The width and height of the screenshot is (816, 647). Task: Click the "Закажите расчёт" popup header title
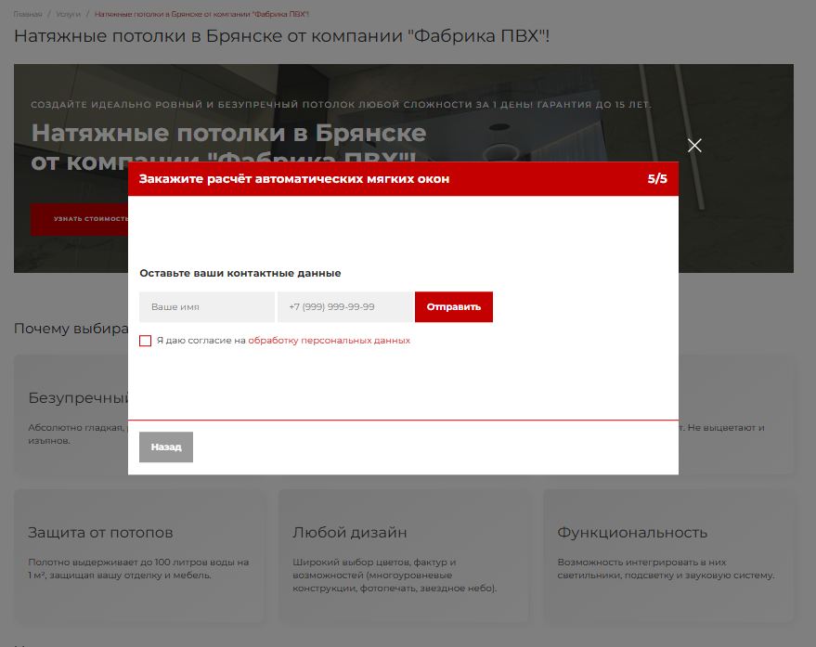click(294, 179)
